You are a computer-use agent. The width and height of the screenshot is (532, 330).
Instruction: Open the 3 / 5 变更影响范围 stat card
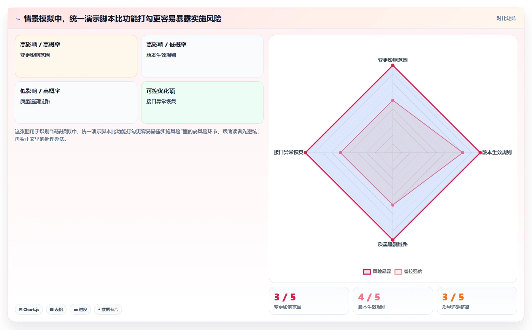click(x=309, y=301)
